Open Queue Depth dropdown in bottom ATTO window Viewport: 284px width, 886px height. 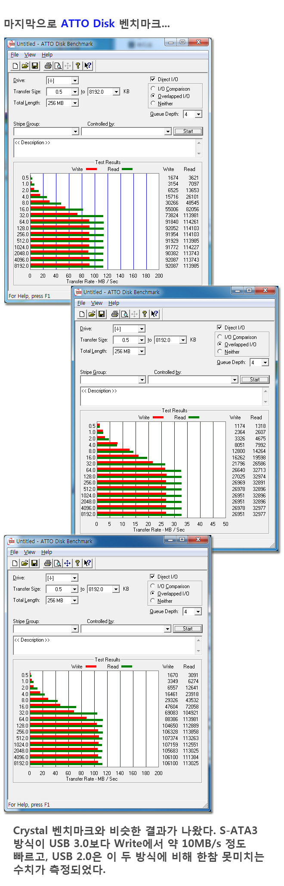[x=198, y=611]
